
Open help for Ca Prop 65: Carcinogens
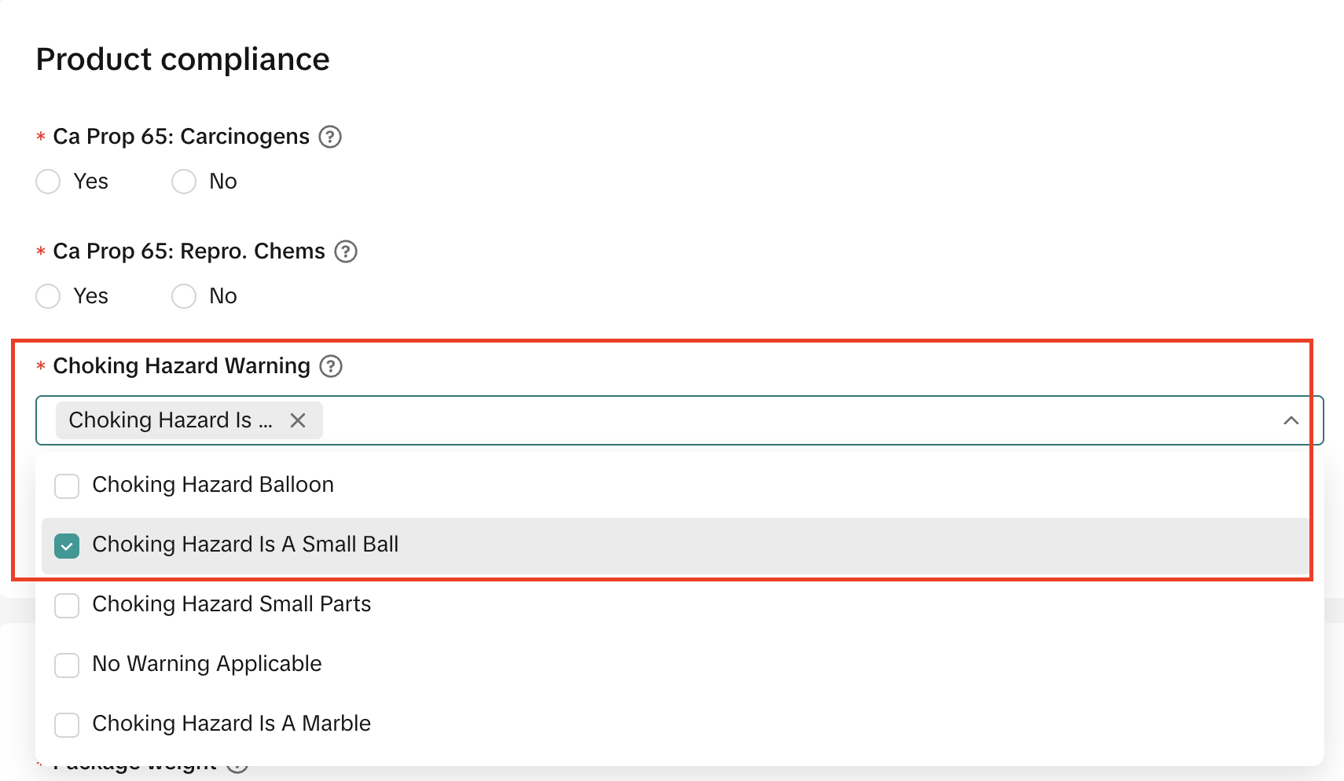point(330,137)
